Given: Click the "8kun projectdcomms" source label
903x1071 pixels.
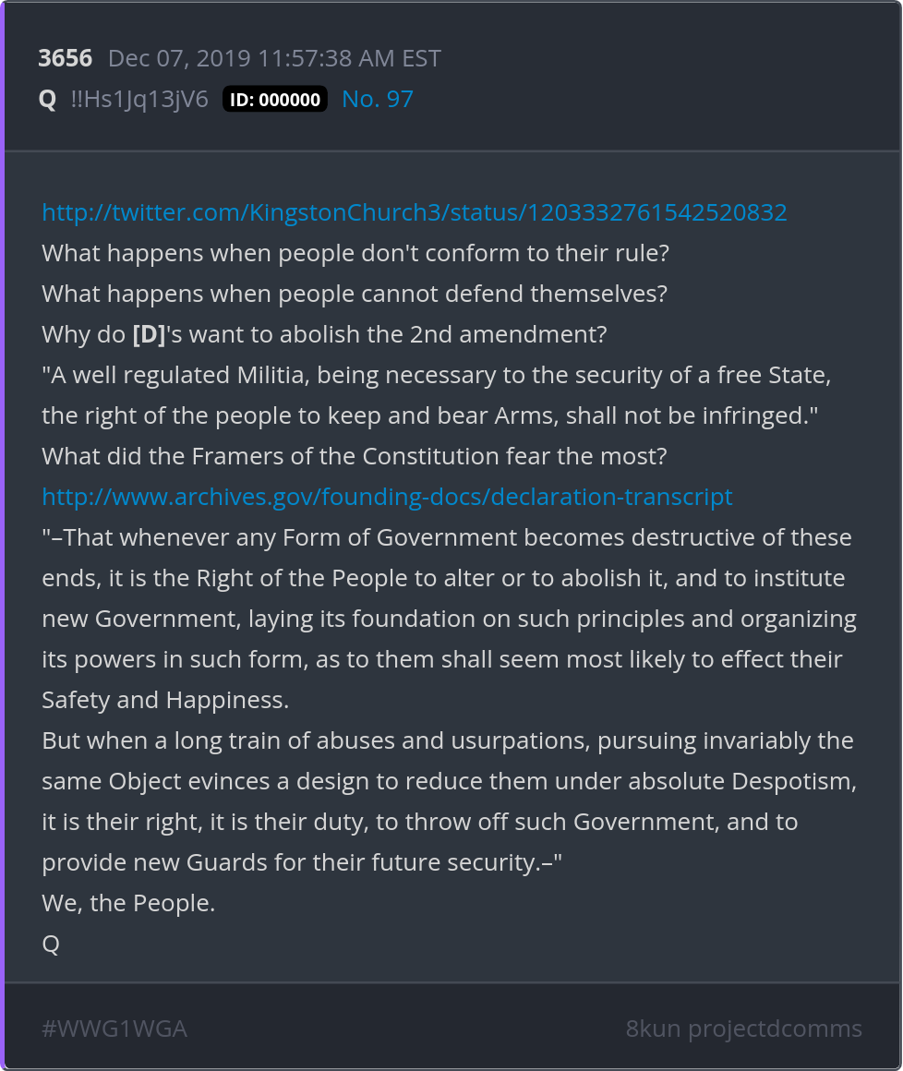Looking at the screenshot, I should pyautogui.click(x=743, y=1029).
